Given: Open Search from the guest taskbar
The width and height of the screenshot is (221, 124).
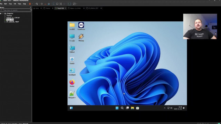Looking at the screenshot, I should click(122, 108).
